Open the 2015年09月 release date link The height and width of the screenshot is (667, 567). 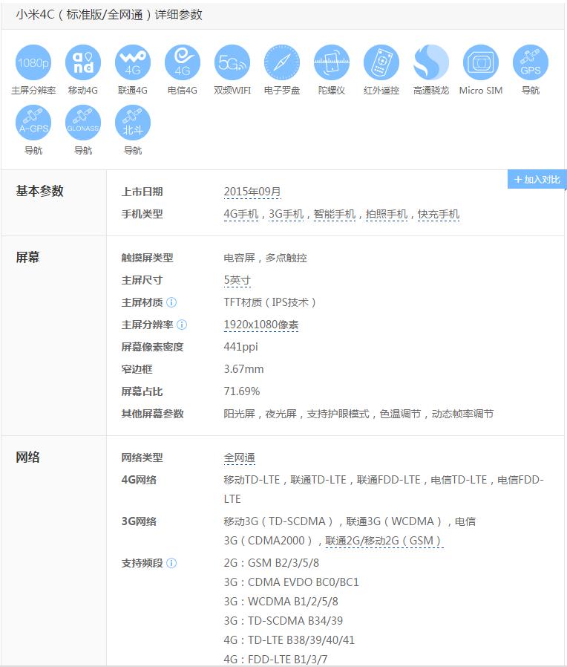coord(252,192)
